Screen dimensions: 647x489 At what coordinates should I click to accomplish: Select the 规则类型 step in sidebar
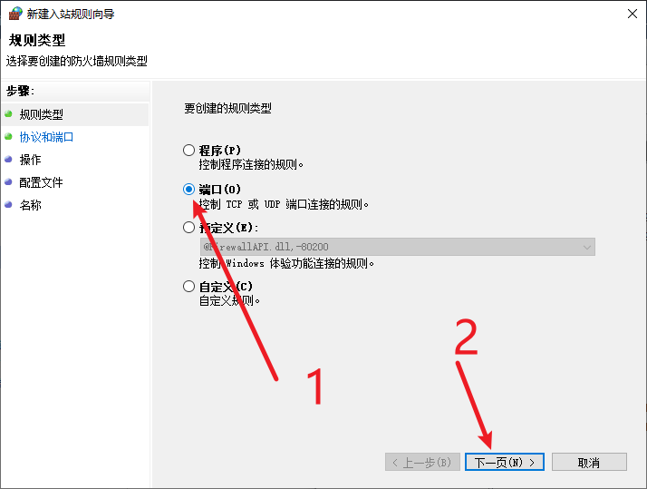coord(42,114)
